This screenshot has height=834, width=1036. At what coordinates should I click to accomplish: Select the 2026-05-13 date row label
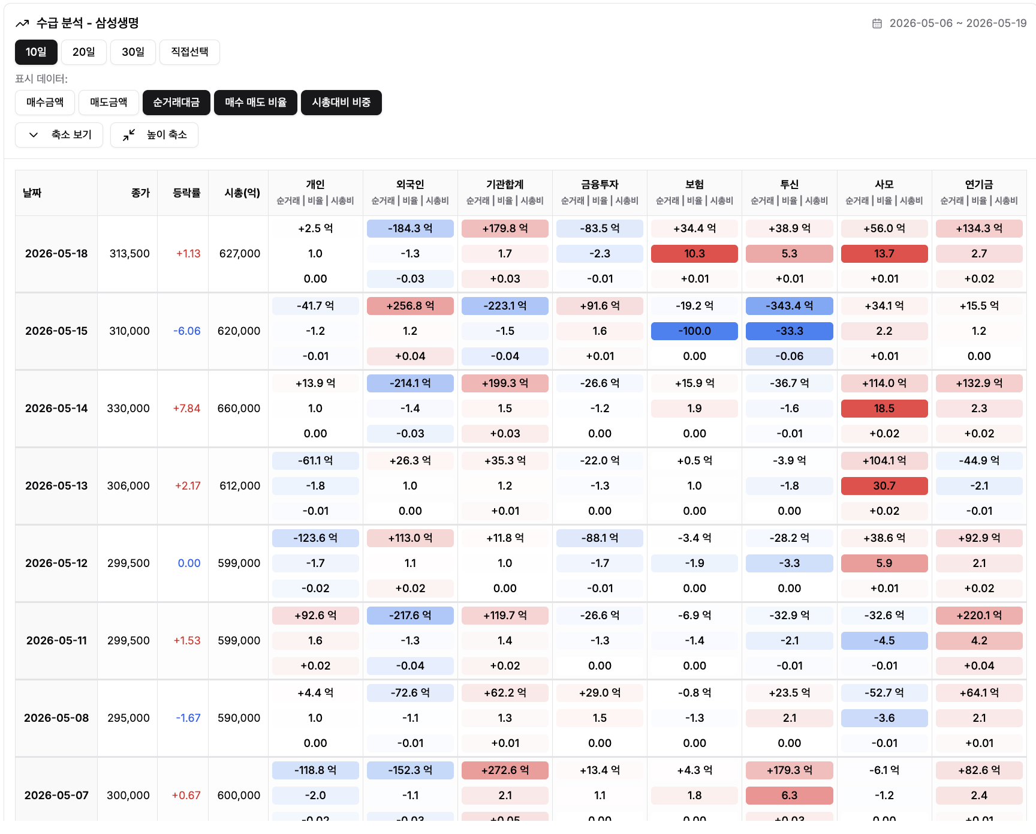click(56, 486)
